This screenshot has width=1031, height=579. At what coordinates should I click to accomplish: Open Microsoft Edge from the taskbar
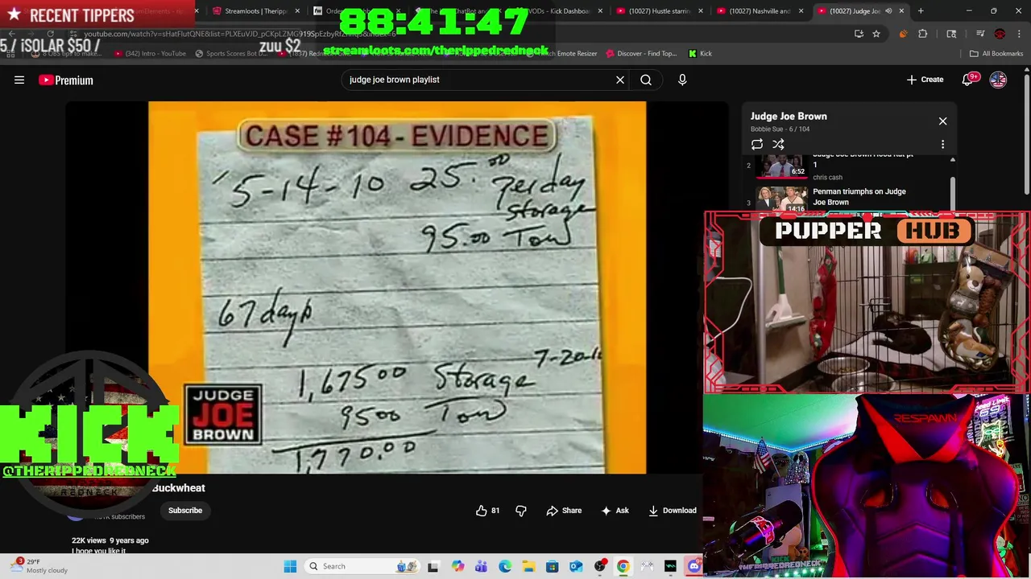pyautogui.click(x=505, y=566)
